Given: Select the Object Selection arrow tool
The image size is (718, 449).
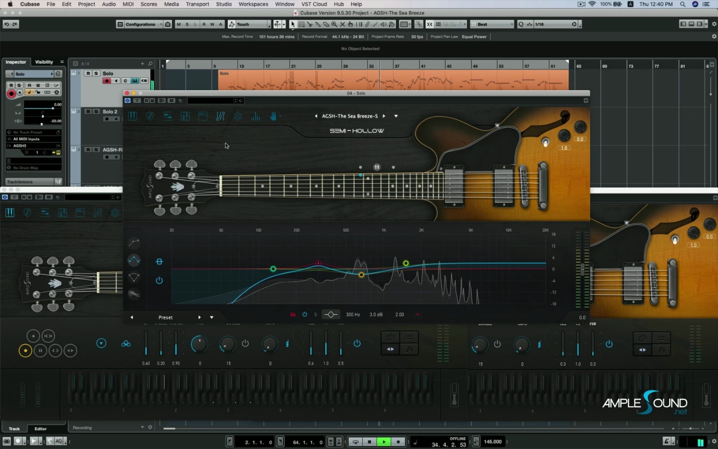Looking at the screenshot, I should click(x=293, y=24).
